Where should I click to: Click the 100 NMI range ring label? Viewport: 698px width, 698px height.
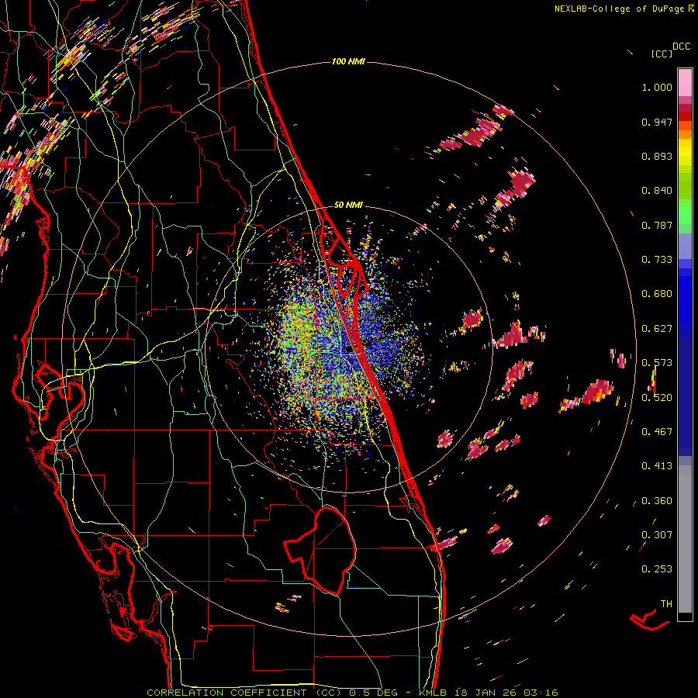pyautogui.click(x=348, y=61)
